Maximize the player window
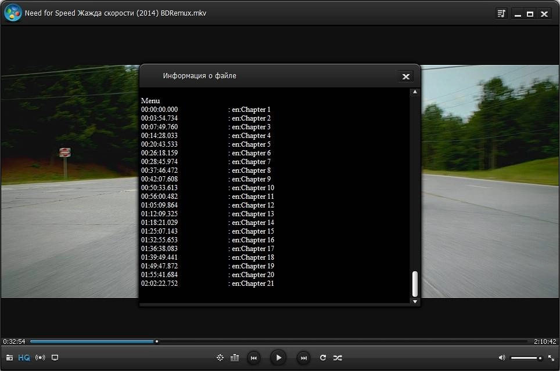The width and height of the screenshot is (560, 371). pos(530,14)
